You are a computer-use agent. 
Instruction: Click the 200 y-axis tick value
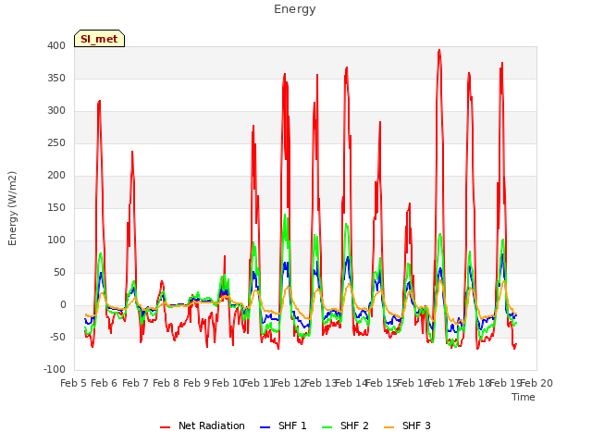coord(56,175)
